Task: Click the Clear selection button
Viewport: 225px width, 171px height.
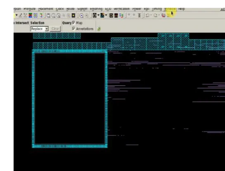Action: pos(55,29)
